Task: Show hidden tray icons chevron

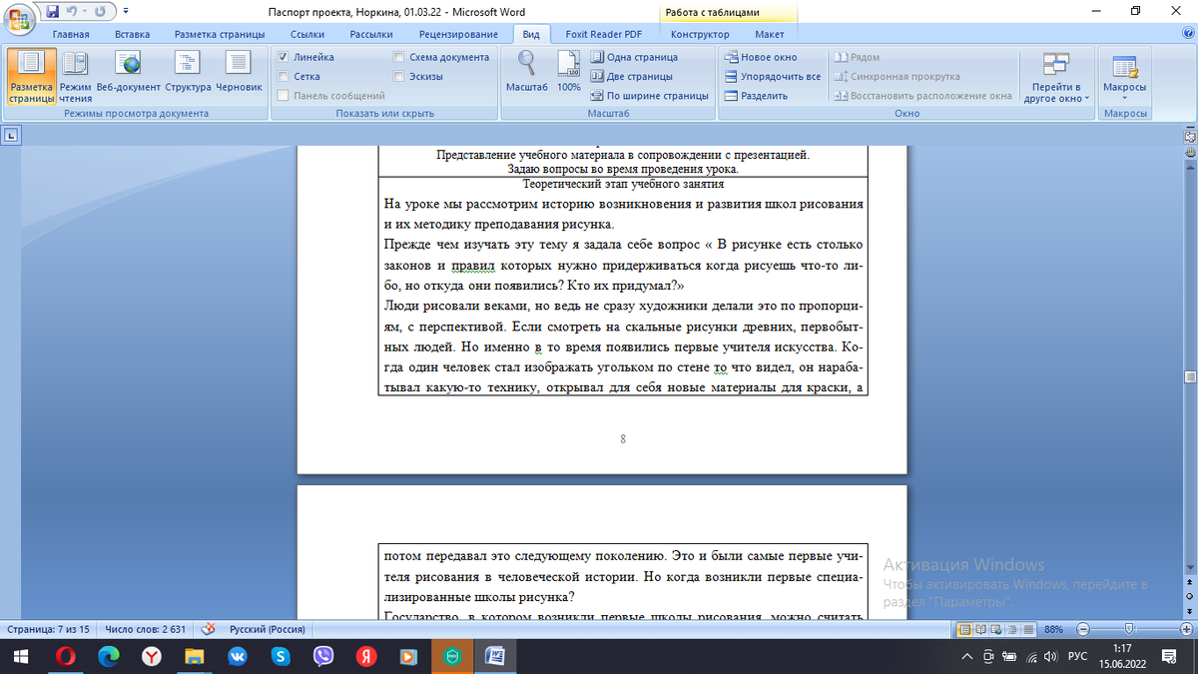Action: pos(966,657)
